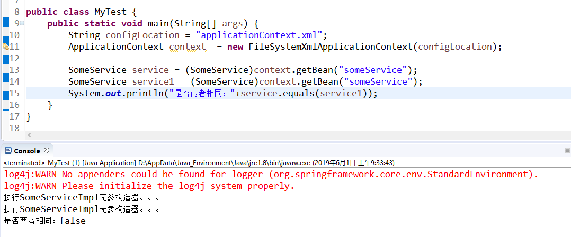Click the "applicationContext.xml" string literal
This screenshot has width=571, height=237.
(259, 35)
